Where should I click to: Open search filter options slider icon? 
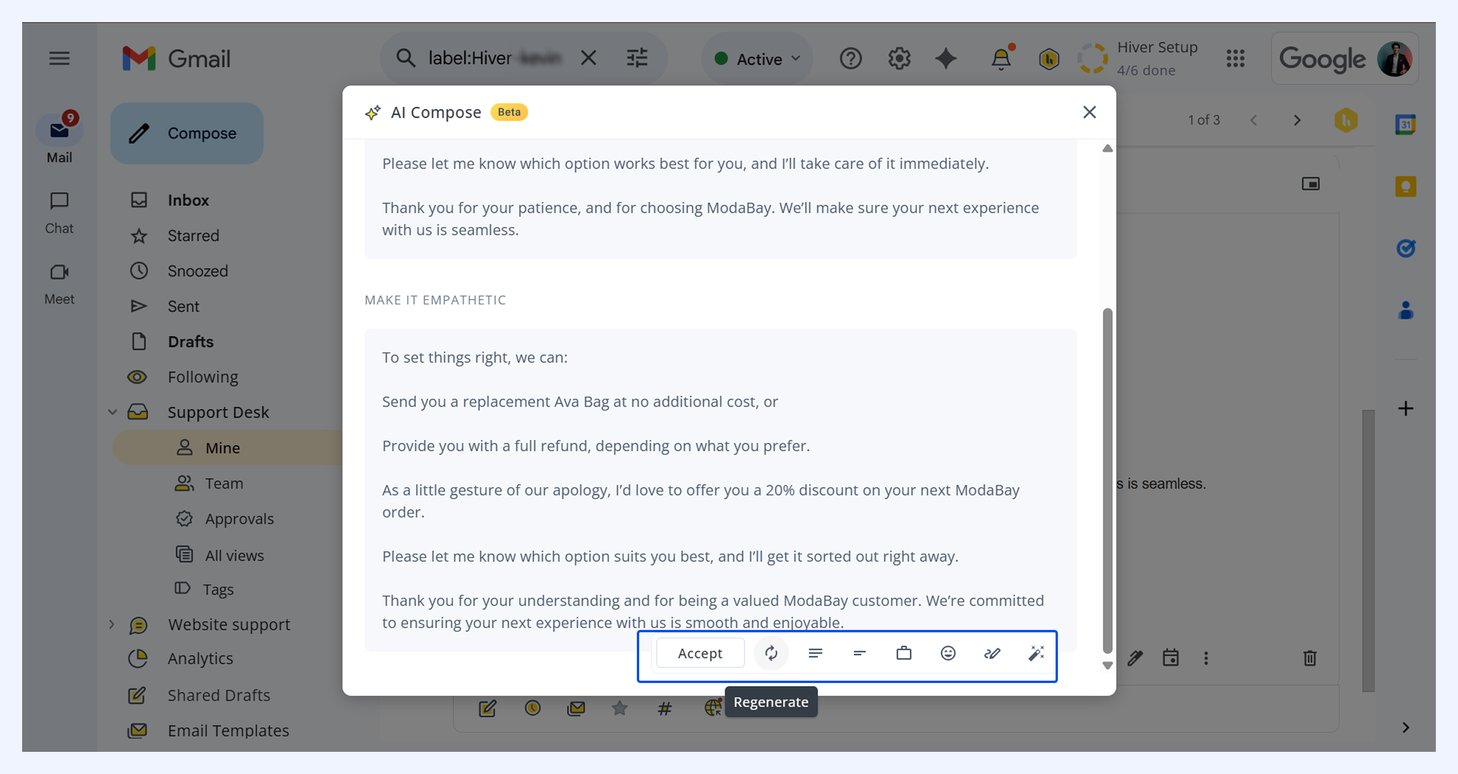(637, 58)
